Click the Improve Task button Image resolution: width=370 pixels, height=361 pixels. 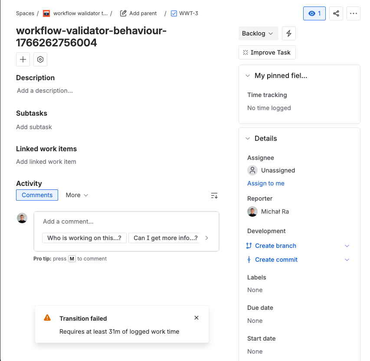[x=267, y=52]
